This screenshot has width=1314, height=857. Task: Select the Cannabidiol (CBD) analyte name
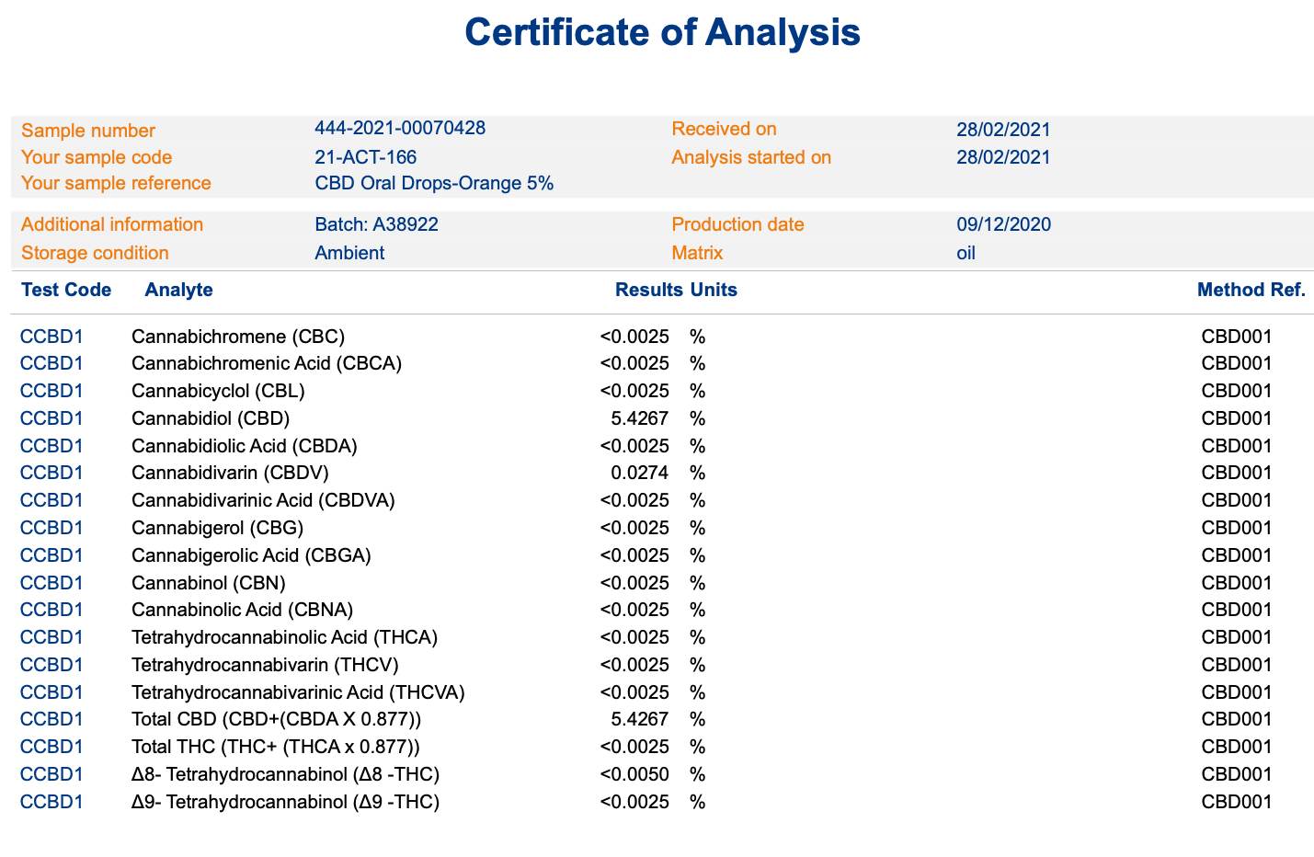click(x=211, y=418)
